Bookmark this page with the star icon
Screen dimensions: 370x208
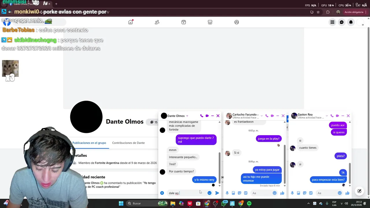point(318,12)
